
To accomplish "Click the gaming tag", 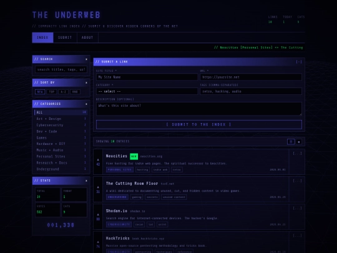I will 137,197.
